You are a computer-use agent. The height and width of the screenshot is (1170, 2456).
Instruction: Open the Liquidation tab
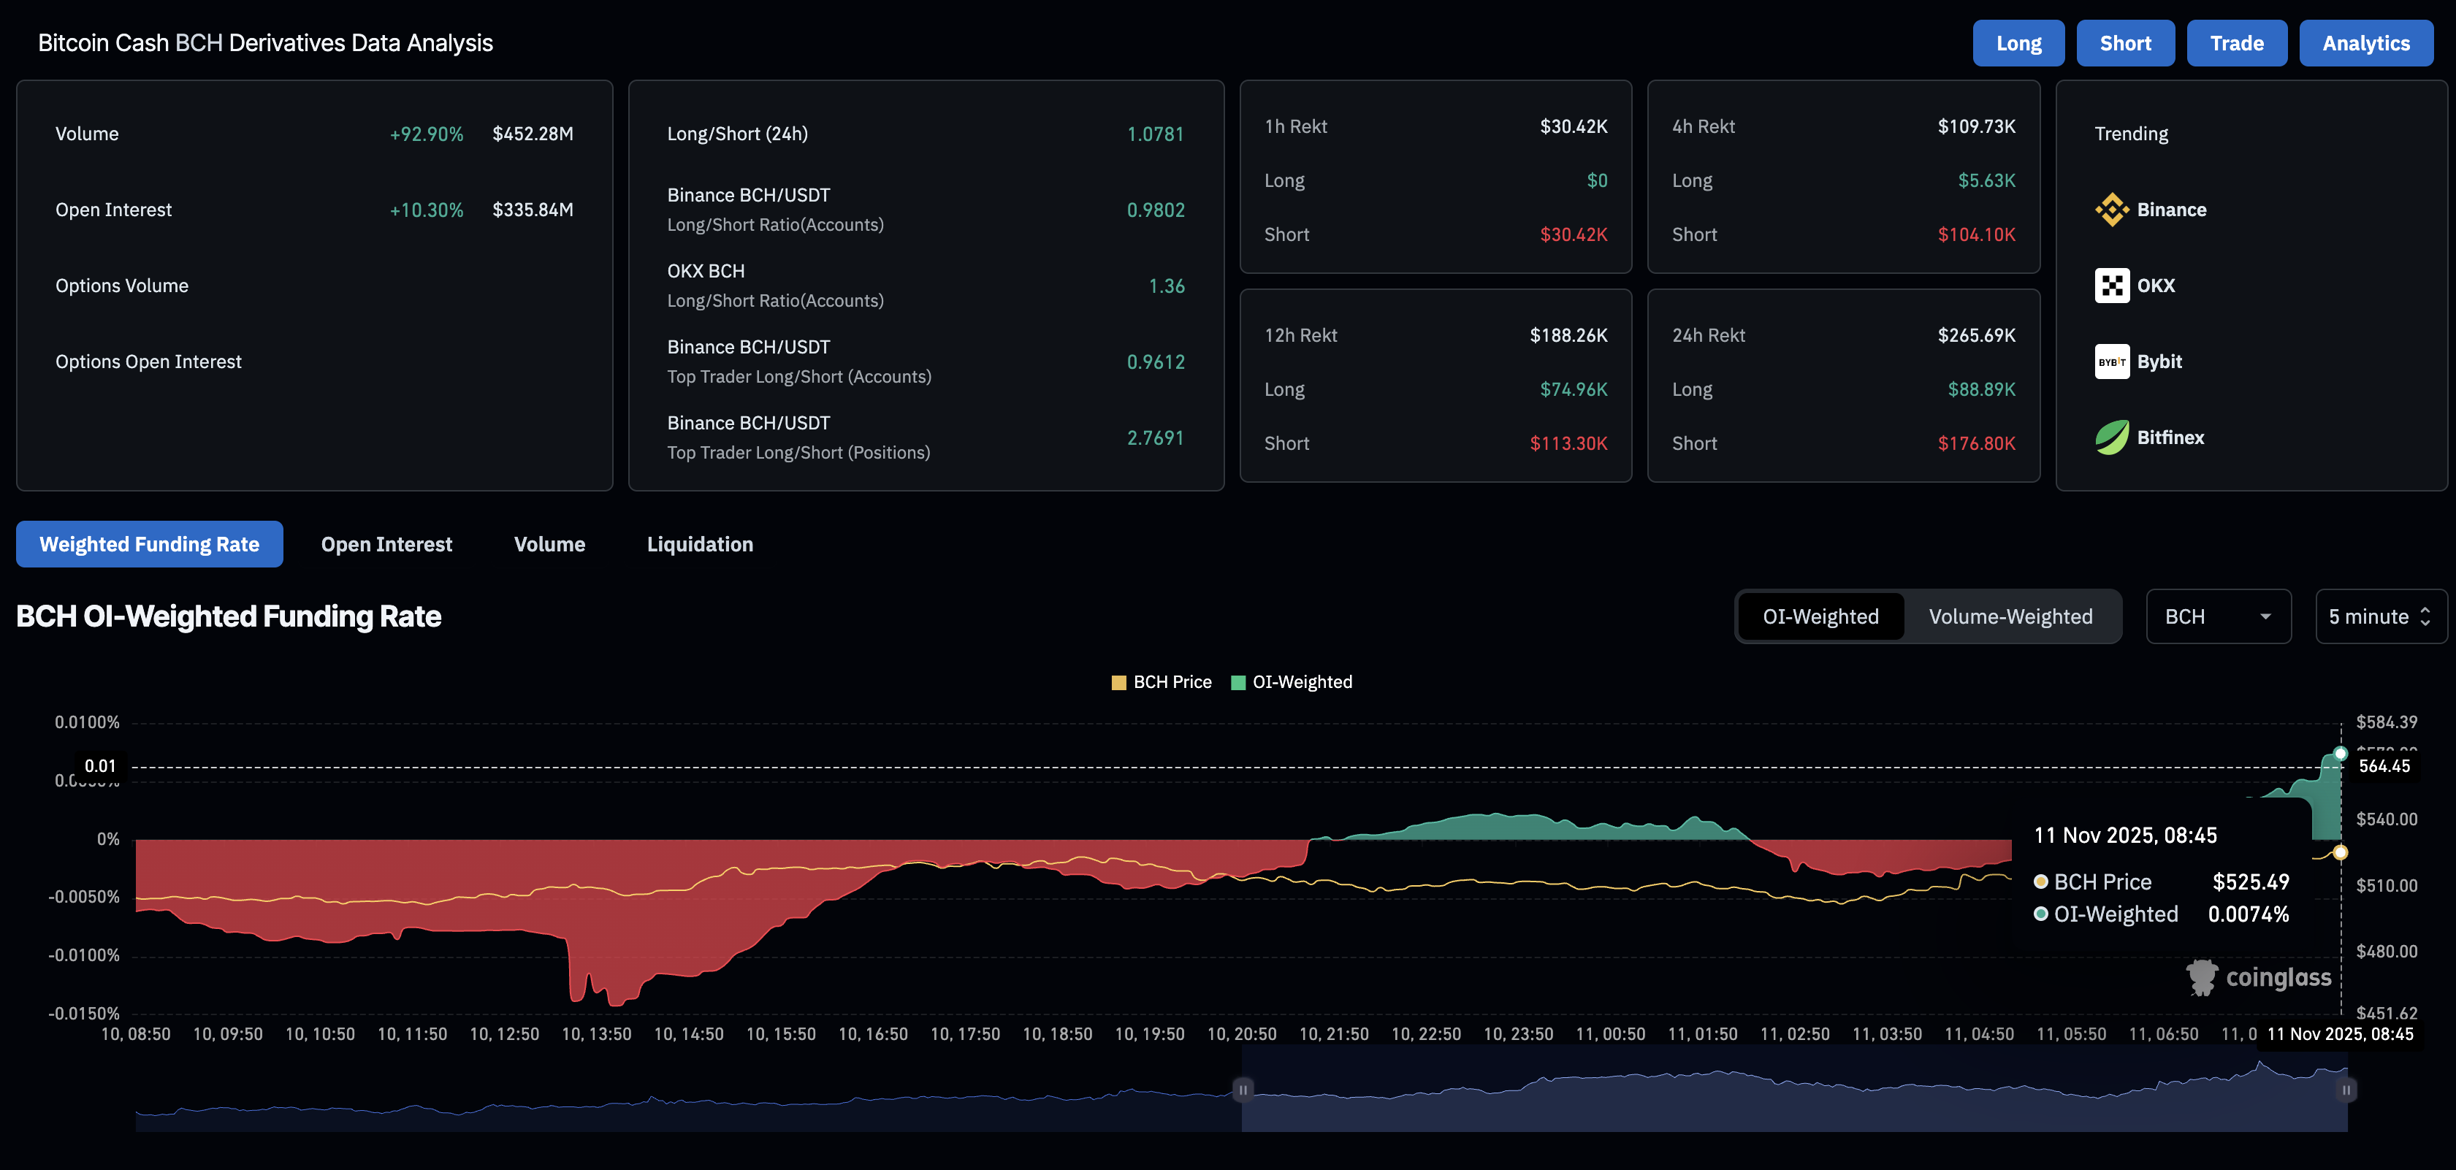[x=700, y=543]
